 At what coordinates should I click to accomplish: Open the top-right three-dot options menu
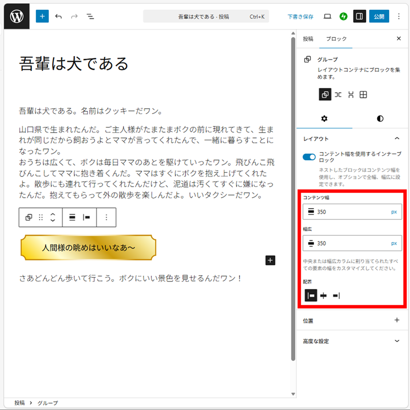pyautogui.click(x=398, y=16)
